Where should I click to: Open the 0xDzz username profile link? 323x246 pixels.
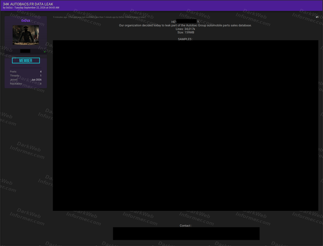[26, 21]
